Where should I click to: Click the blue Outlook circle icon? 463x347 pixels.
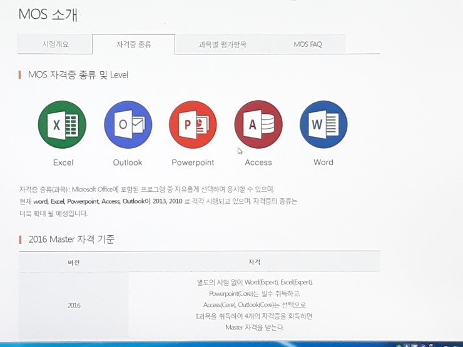tap(128, 124)
